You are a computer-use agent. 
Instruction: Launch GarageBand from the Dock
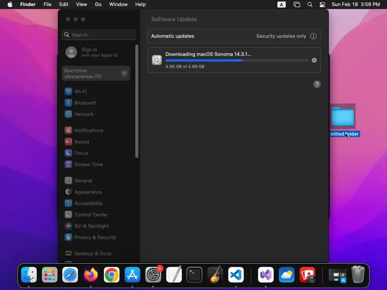point(215,275)
